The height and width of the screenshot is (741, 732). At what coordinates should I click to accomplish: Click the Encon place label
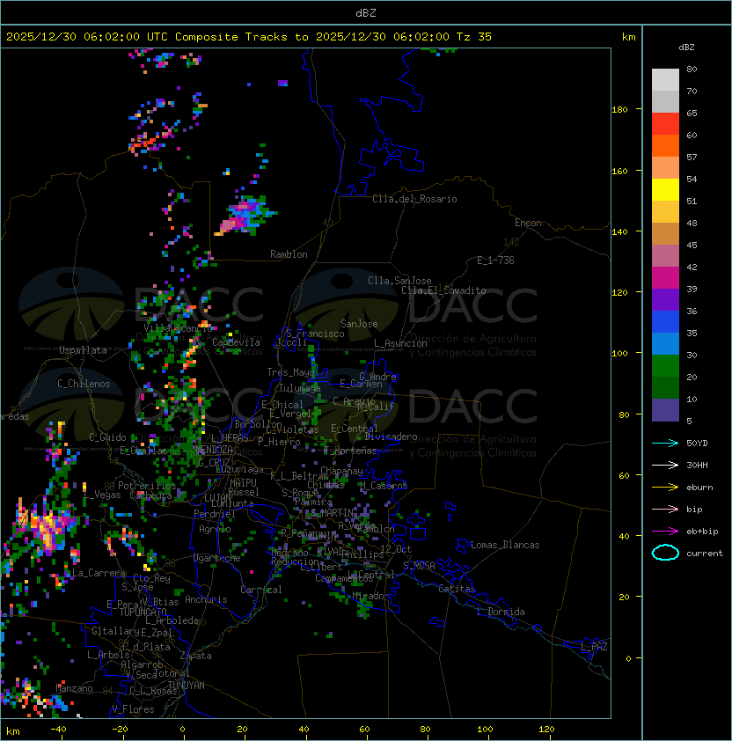pos(528,223)
